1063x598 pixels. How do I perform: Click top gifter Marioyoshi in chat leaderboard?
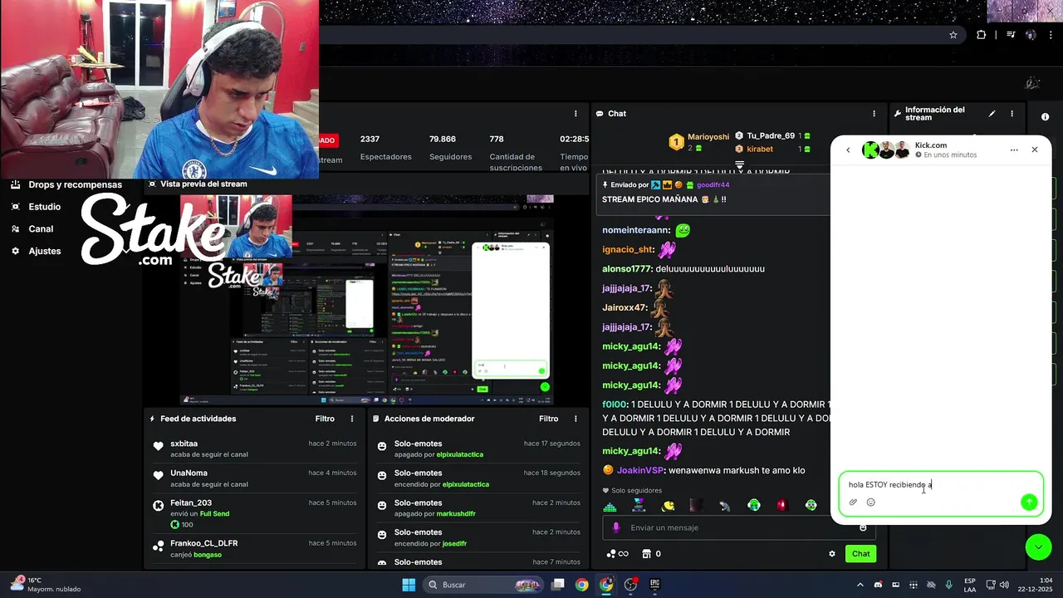(x=708, y=137)
